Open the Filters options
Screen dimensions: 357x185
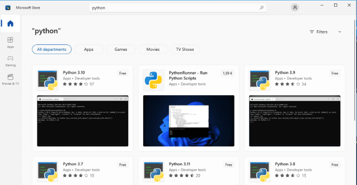319,32
